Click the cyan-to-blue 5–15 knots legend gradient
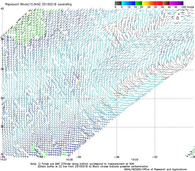 pos(128,3)
